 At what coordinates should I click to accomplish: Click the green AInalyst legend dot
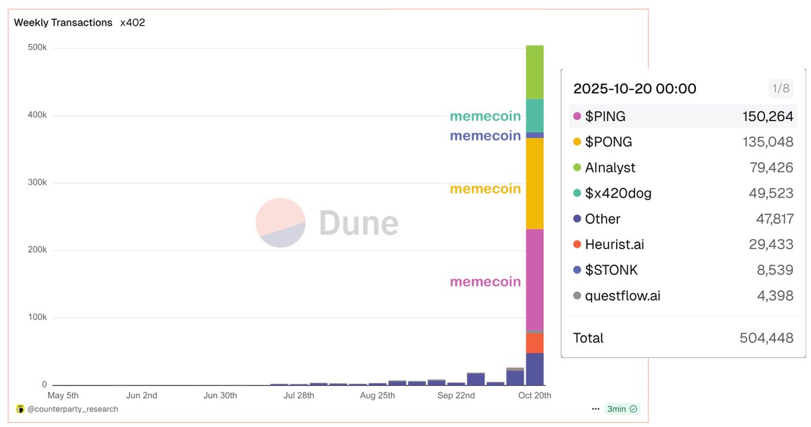click(x=577, y=168)
